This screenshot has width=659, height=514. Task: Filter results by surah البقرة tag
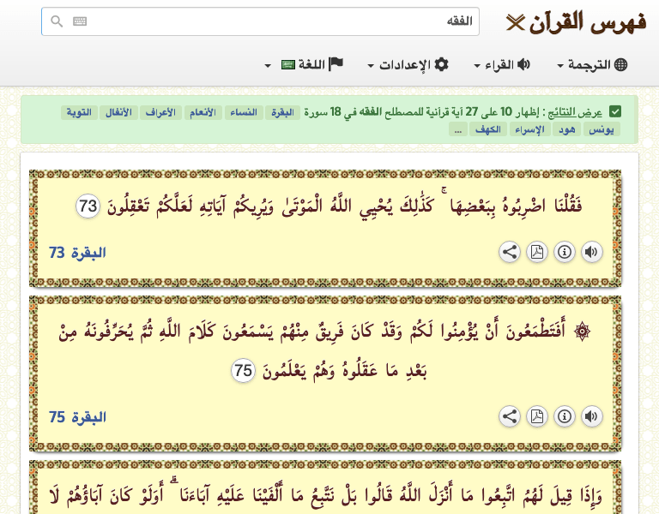pos(282,112)
